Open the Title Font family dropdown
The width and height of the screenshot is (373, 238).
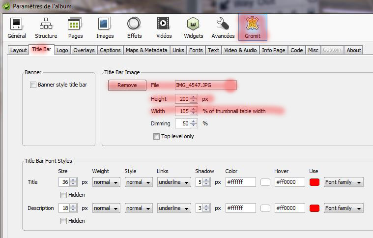click(x=343, y=182)
